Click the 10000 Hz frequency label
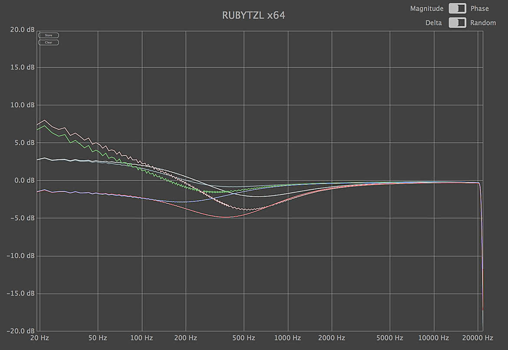The width and height of the screenshot is (508, 350). (433, 338)
